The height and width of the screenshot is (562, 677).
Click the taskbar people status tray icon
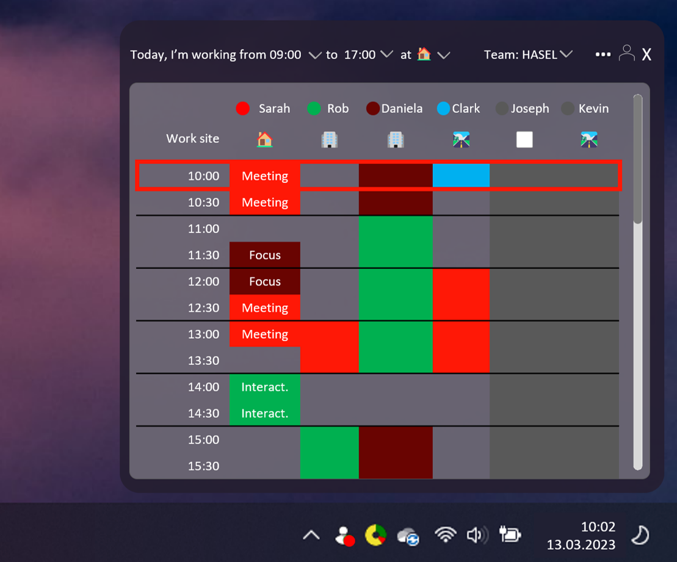(x=345, y=536)
